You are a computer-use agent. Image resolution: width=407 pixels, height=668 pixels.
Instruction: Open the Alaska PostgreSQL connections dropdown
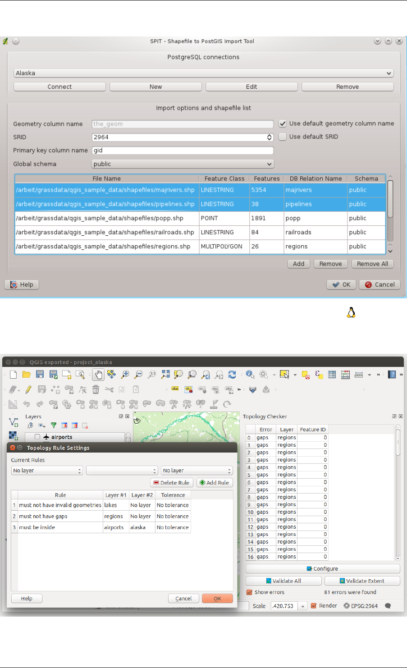coord(203,73)
